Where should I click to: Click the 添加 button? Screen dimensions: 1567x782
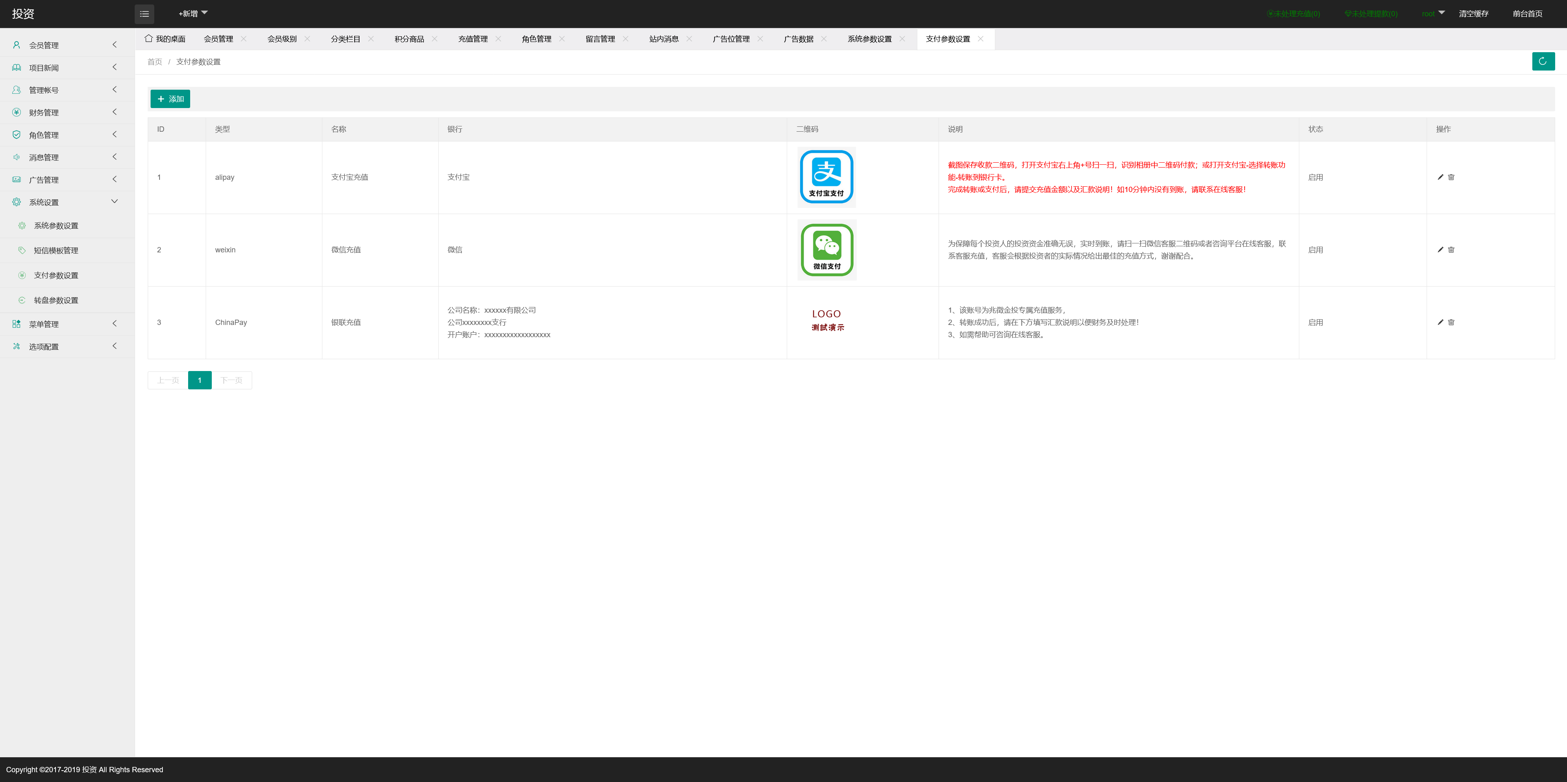pyautogui.click(x=170, y=99)
